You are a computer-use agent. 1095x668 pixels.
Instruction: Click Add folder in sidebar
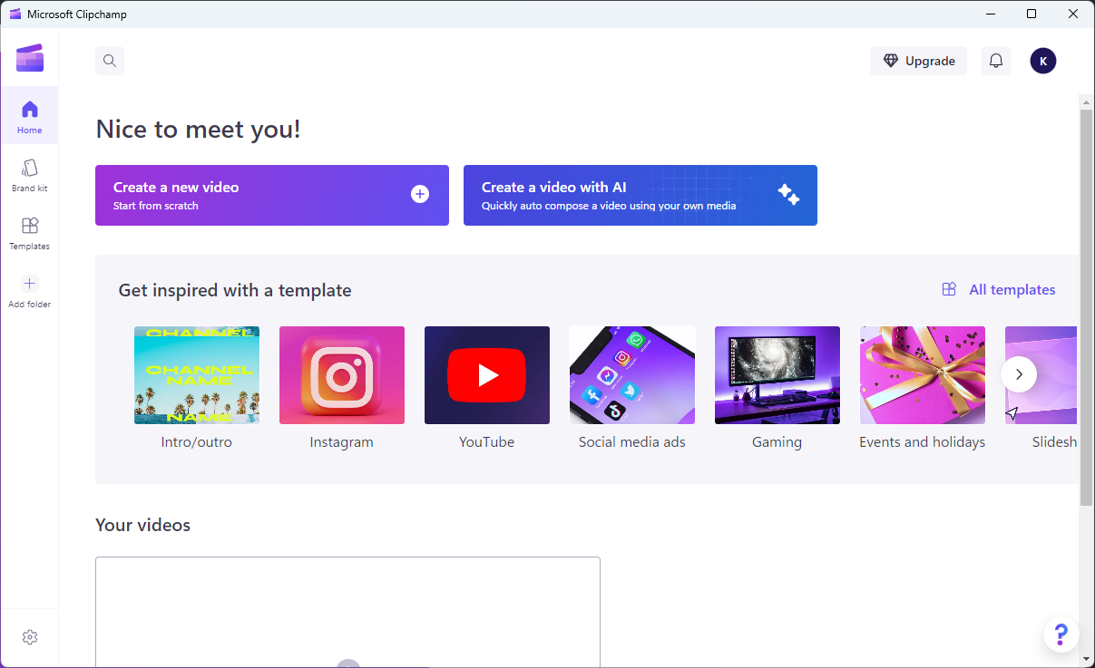point(30,291)
